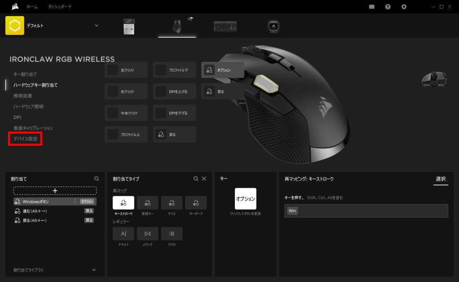
Task: Open the DPI section in the sidebar
Action: click(x=17, y=117)
